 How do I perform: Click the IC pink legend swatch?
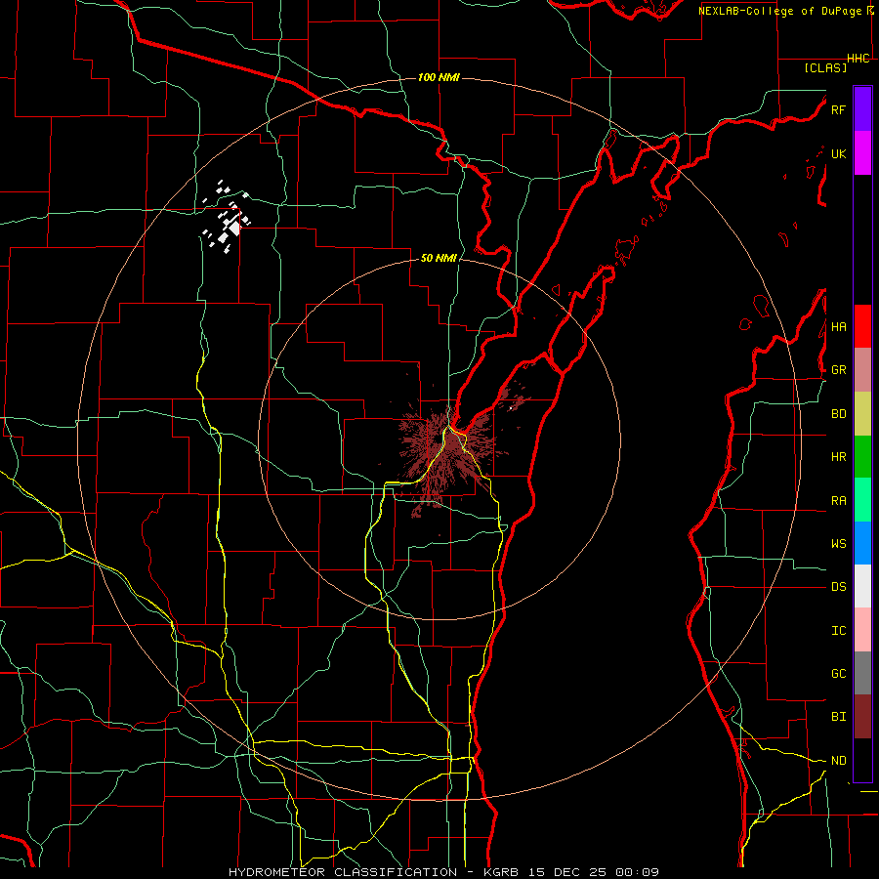point(862,630)
